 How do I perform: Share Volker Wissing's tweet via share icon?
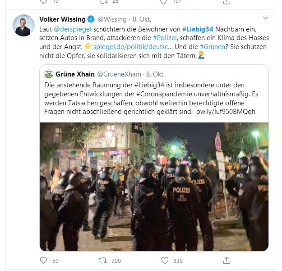coord(227,260)
